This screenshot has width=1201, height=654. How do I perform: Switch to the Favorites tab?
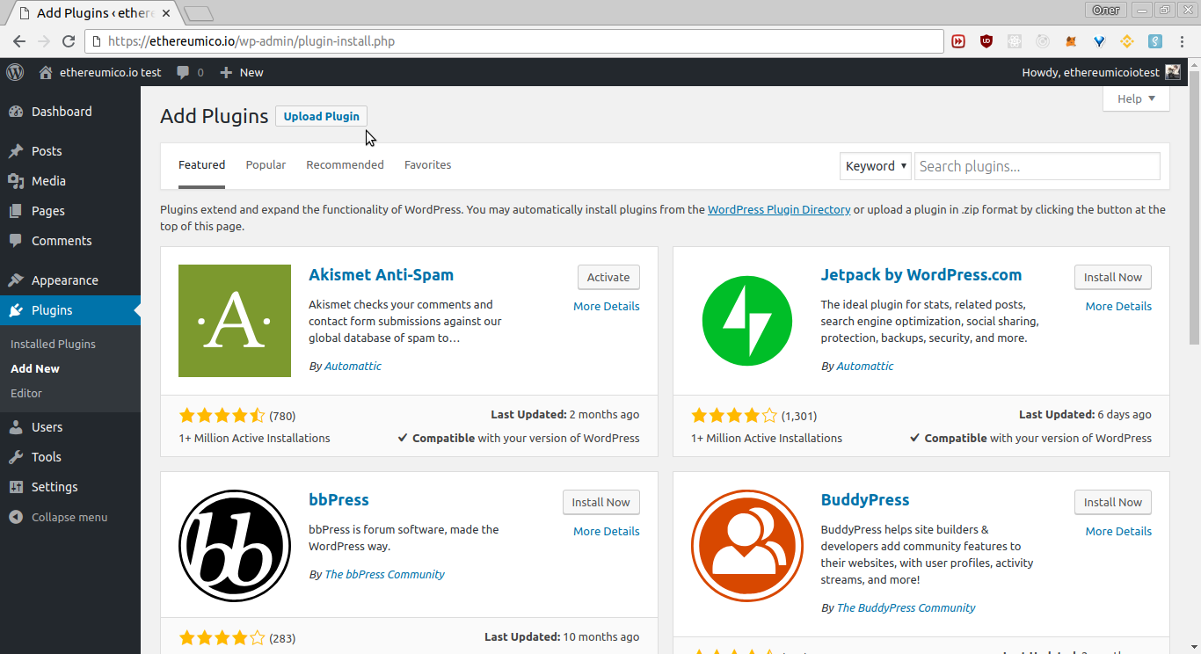click(x=427, y=164)
